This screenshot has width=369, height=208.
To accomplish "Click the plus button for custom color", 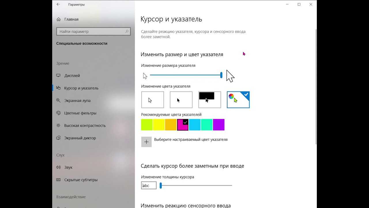I will pos(146,142).
